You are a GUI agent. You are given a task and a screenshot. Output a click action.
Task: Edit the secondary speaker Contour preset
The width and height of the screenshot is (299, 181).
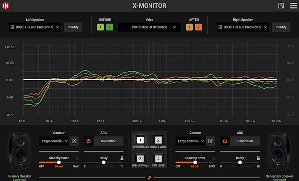click(210, 141)
